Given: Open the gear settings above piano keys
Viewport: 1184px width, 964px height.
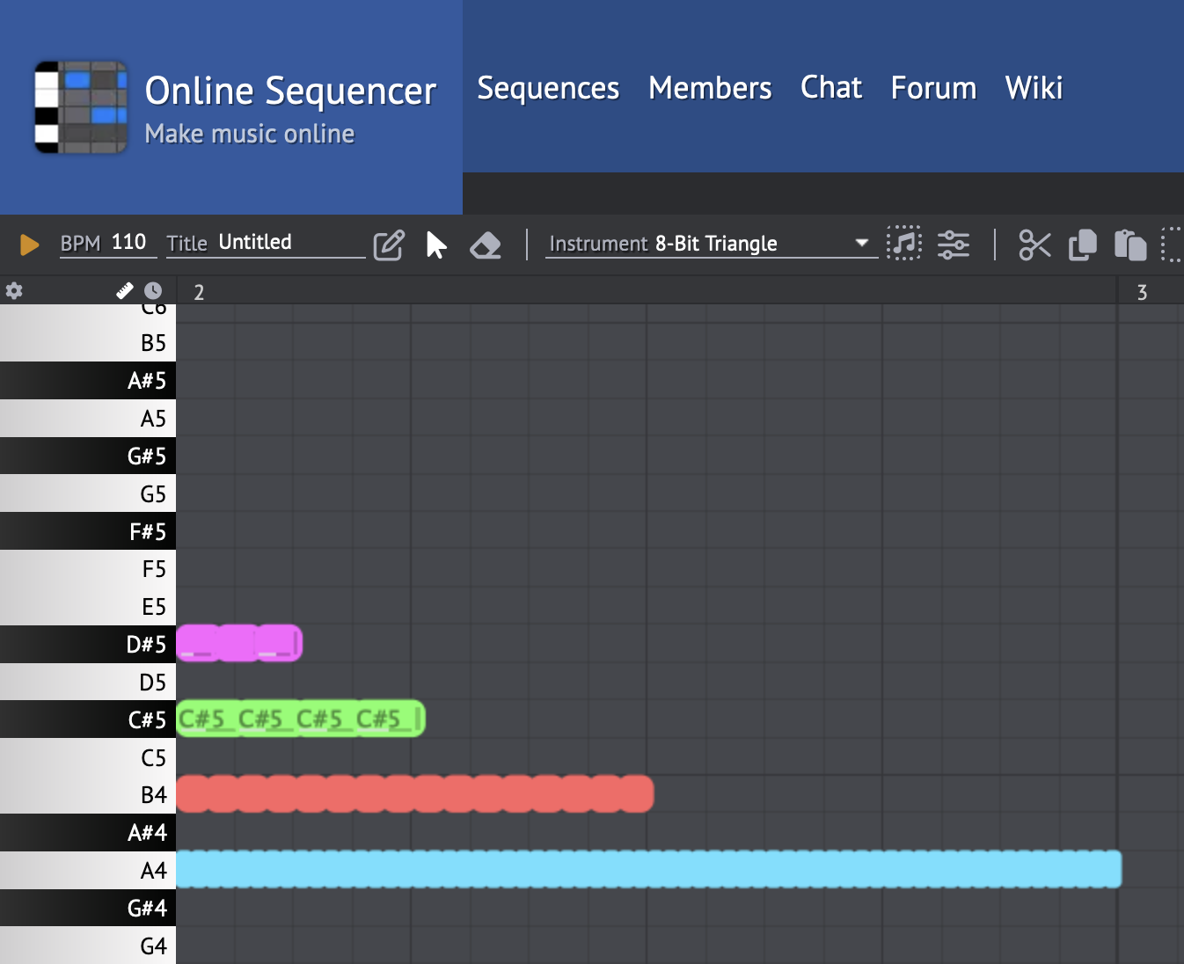Looking at the screenshot, I should coord(14,291).
